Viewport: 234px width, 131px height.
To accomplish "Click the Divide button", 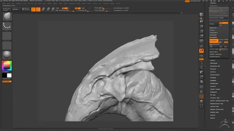I will [214, 24].
